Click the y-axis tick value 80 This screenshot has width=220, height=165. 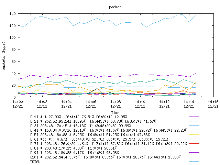tap(14, 49)
